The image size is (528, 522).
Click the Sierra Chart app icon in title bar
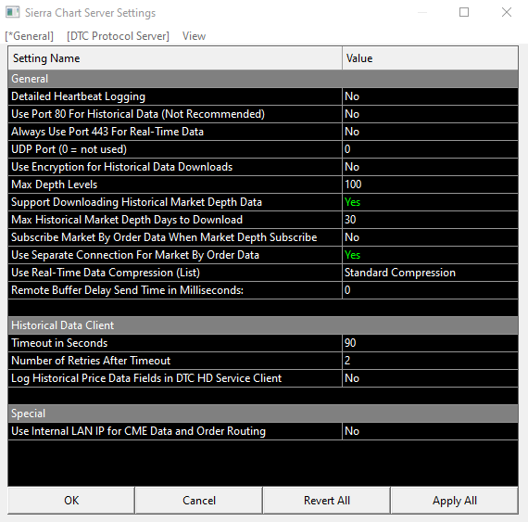click(12, 12)
